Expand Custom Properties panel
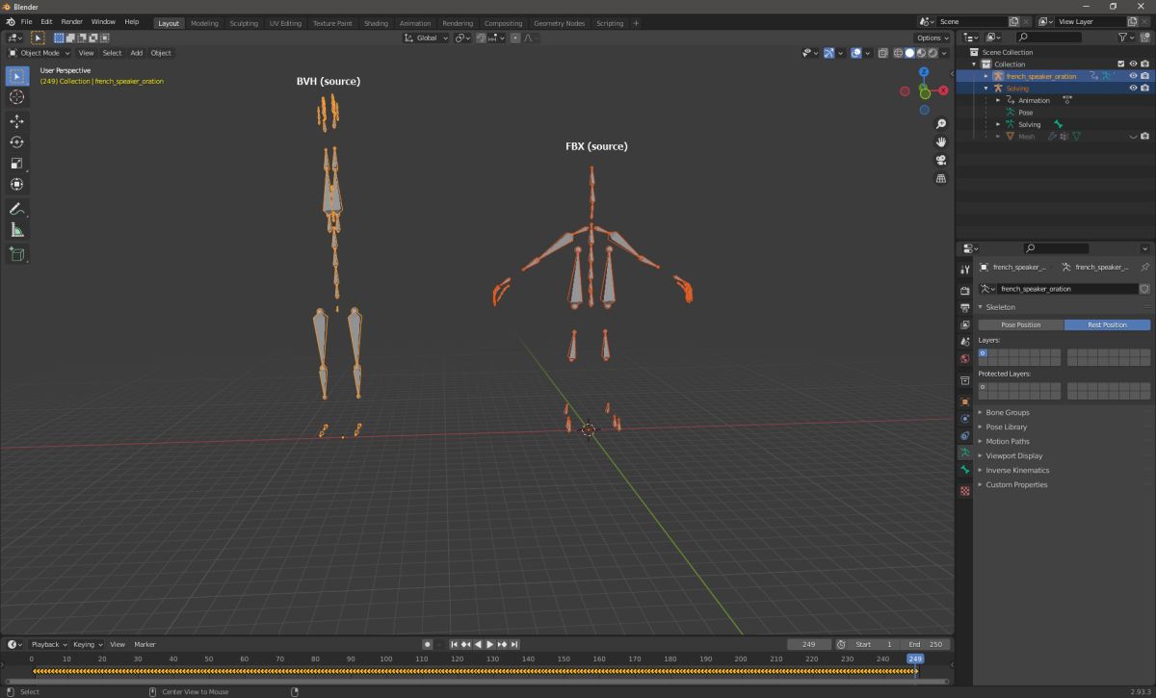Image resolution: width=1156 pixels, height=698 pixels. 1016,484
